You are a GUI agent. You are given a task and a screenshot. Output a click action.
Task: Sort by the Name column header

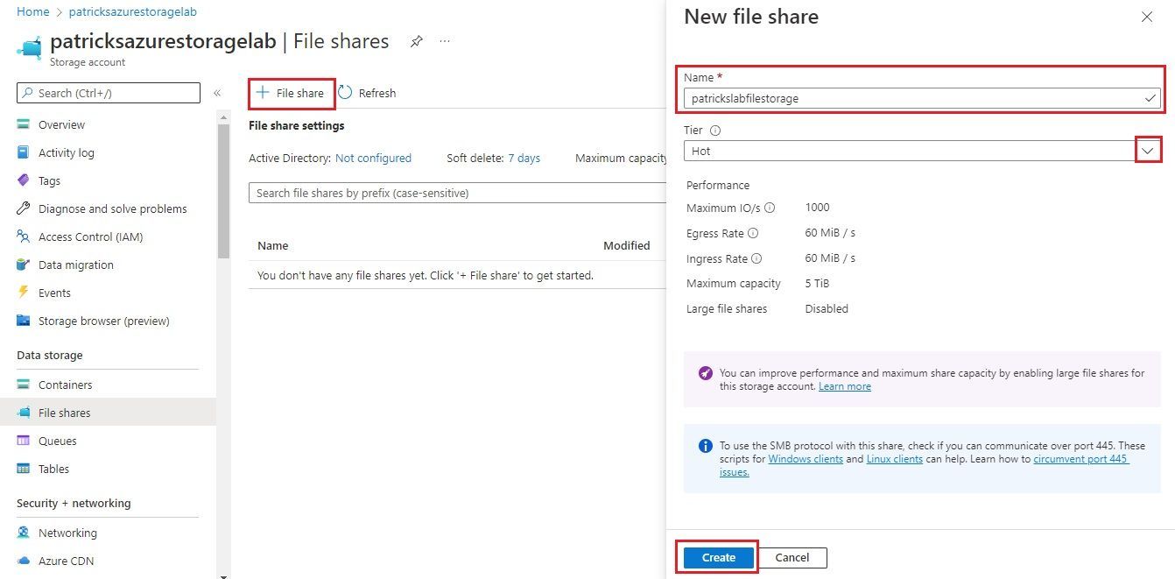coord(273,246)
